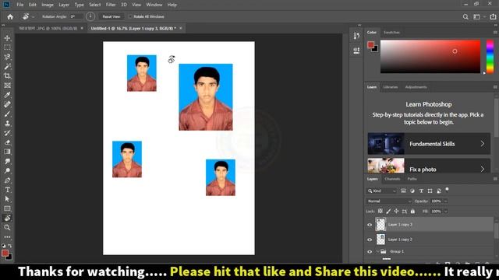Open the Rotate View tool preset dropdown
The height and width of the screenshot is (280, 499).
coord(33,17)
